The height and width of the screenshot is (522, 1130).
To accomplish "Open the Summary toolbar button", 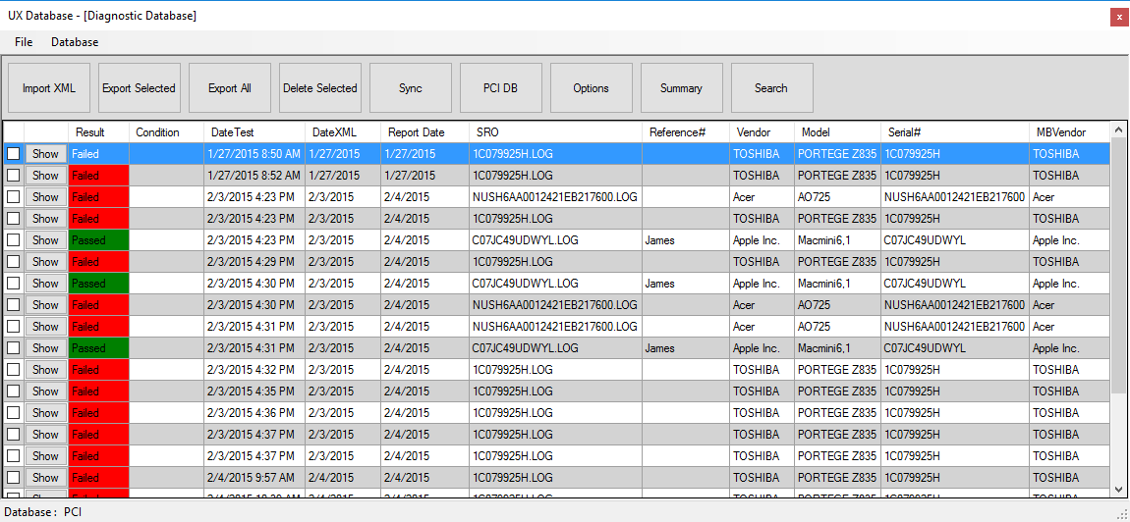I will [682, 88].
